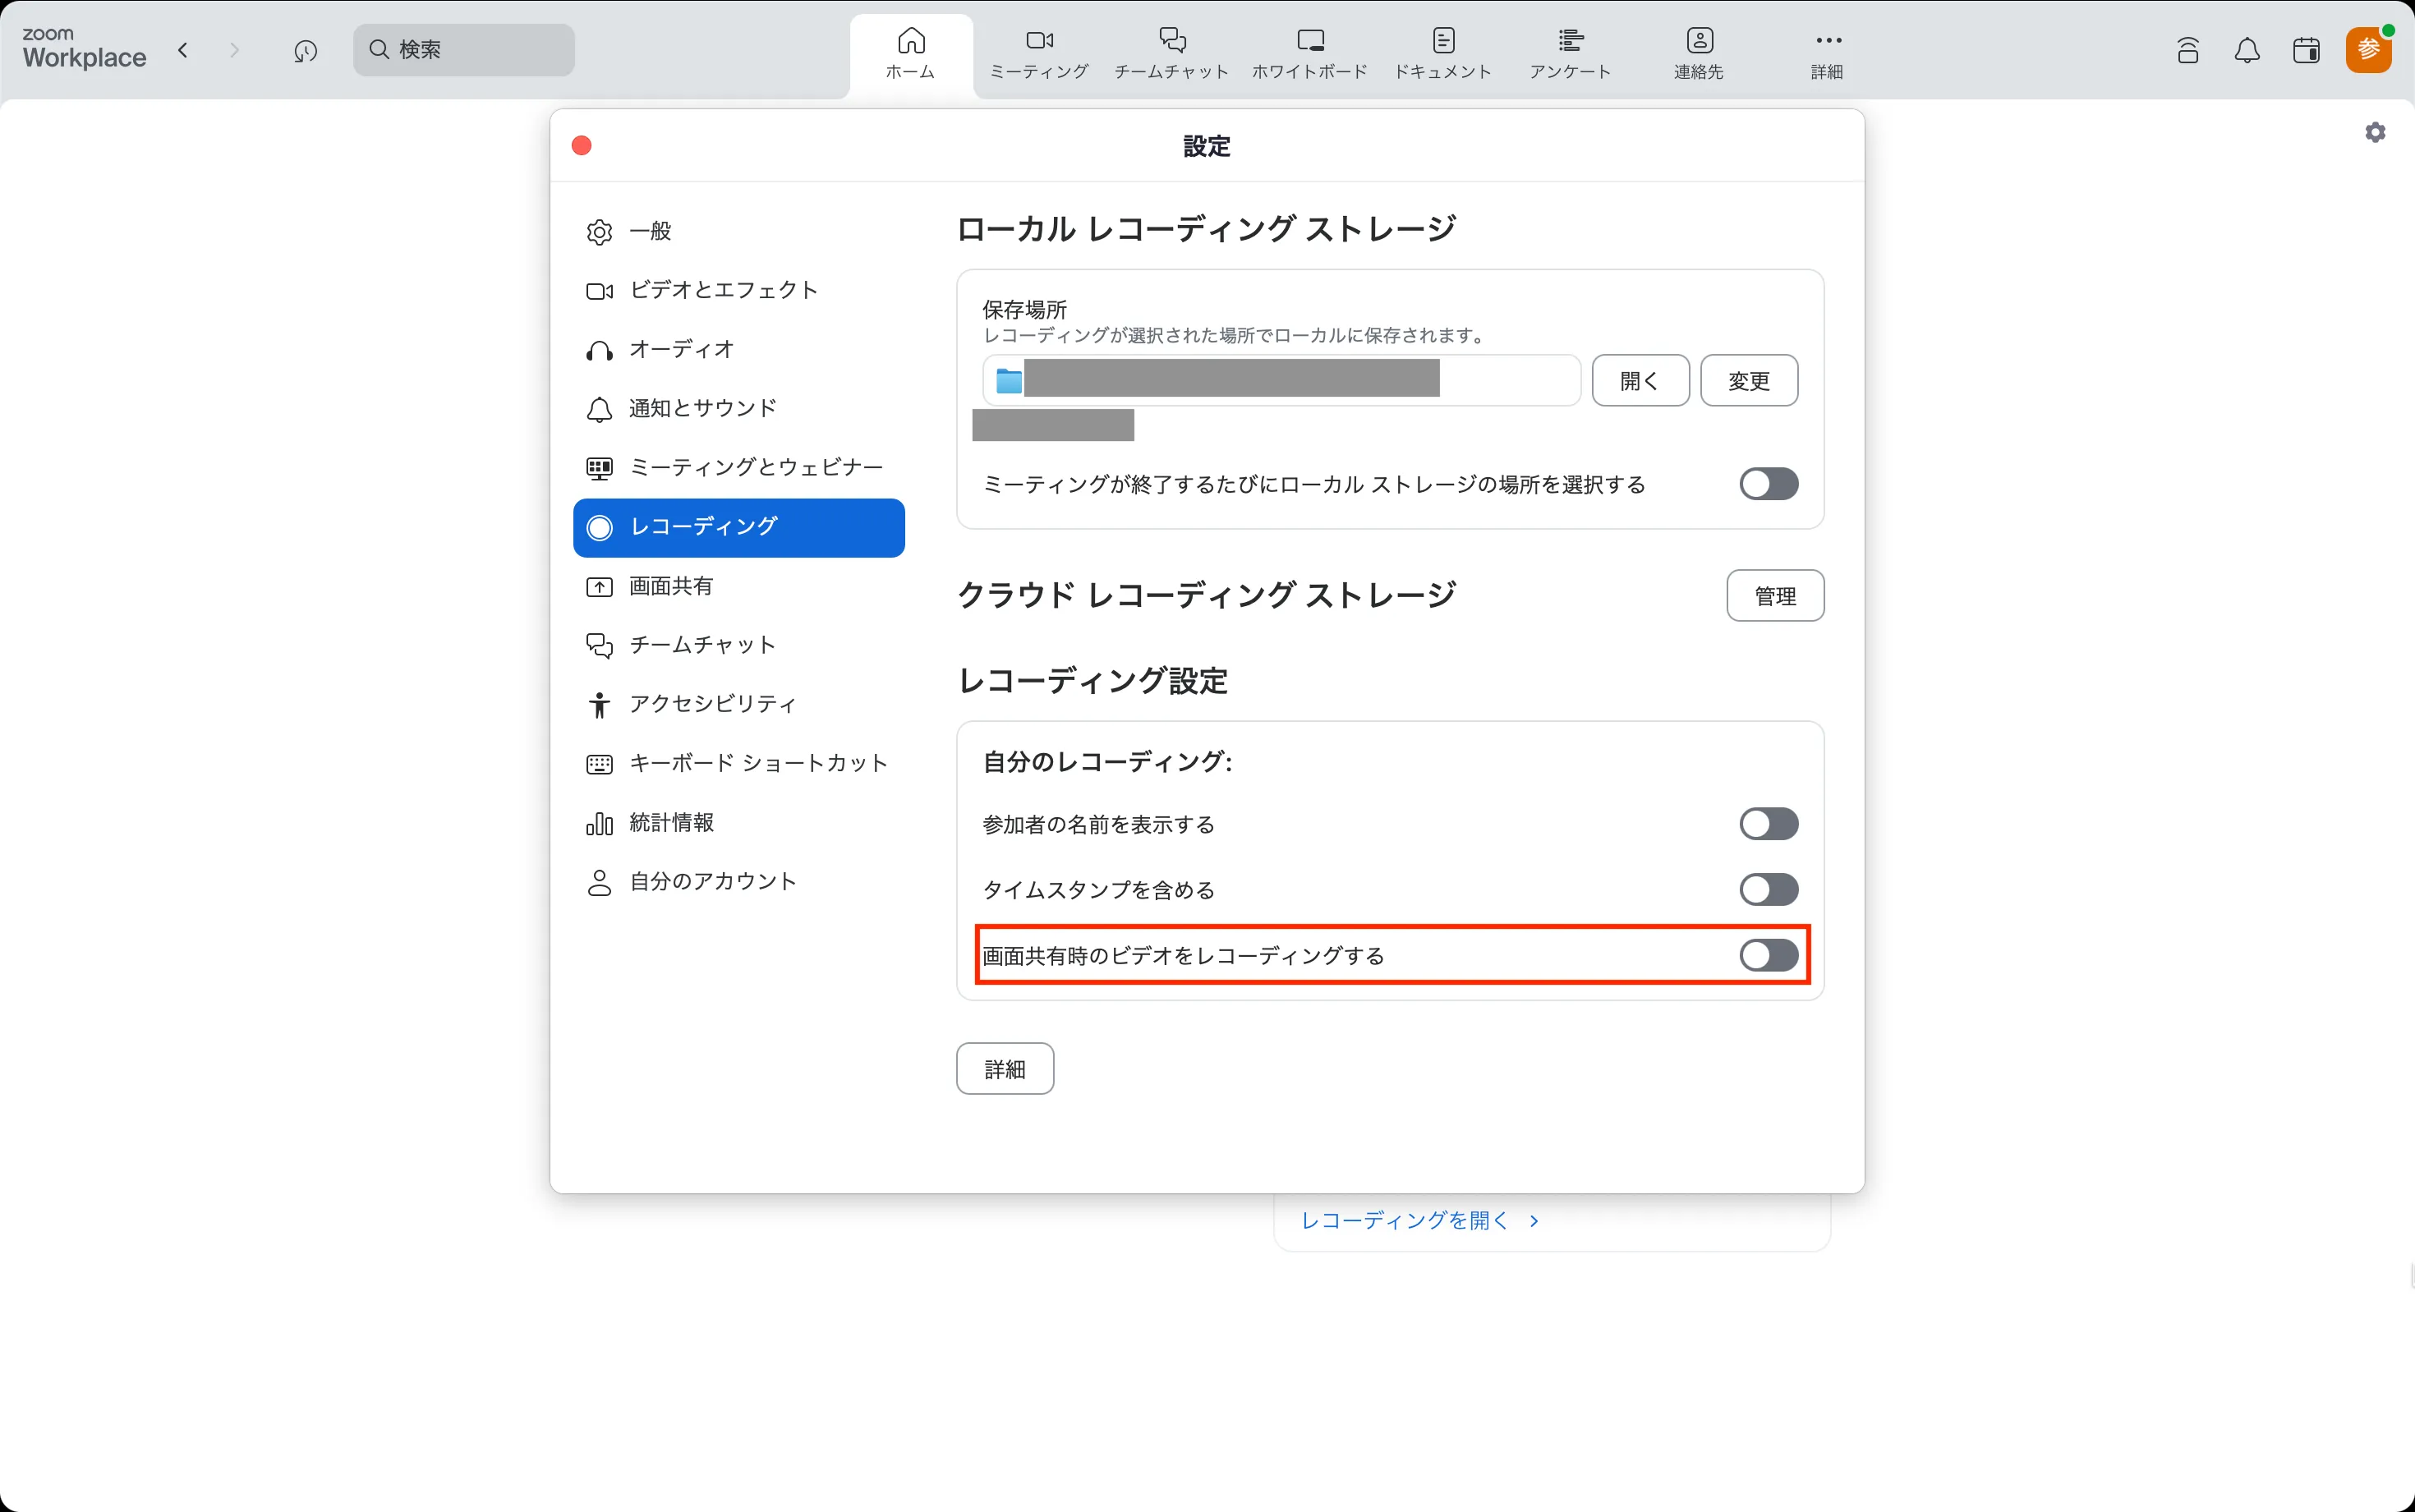Open the Whiteboard tab icon
Image resolution: width=2415 pixels, height=1512 pixels.
coord(1309,41)
